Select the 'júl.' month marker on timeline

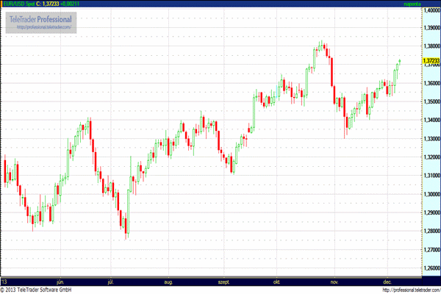(111, 282)
